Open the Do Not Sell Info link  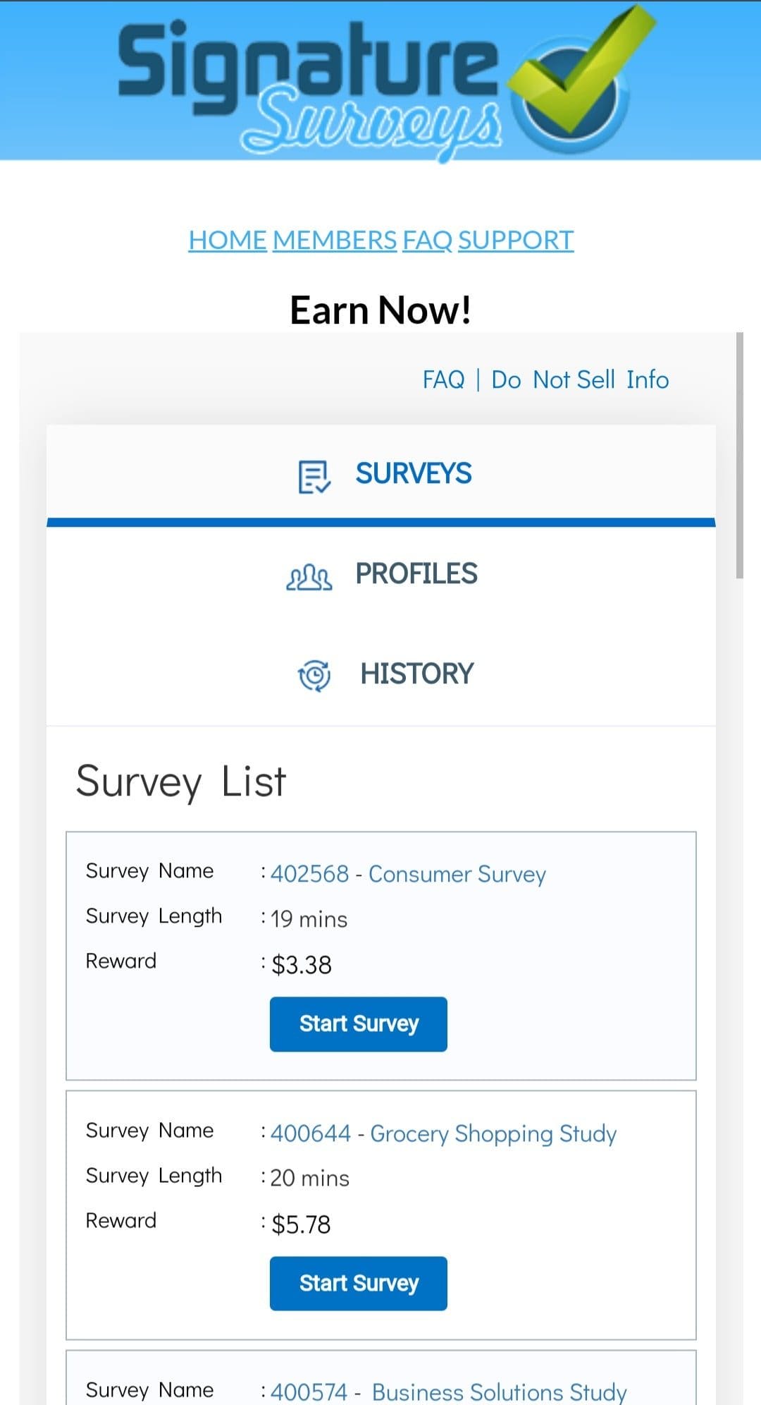pyautogui.click(x=580, y=380)
